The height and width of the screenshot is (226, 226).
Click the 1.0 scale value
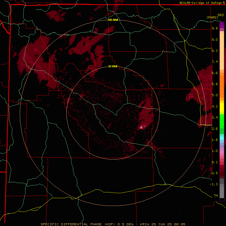click(215, 151)
